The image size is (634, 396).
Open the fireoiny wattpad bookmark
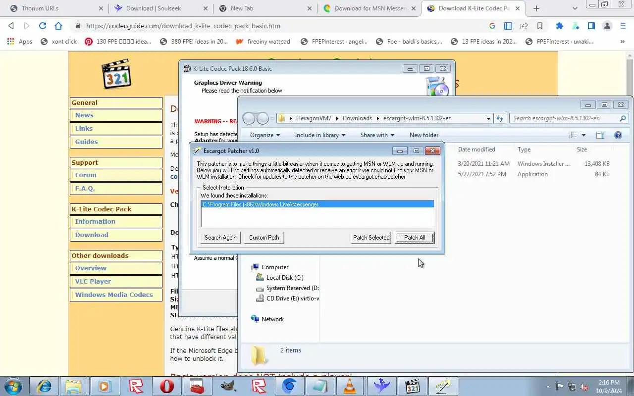pyautogui.click(x=263, y=42)
